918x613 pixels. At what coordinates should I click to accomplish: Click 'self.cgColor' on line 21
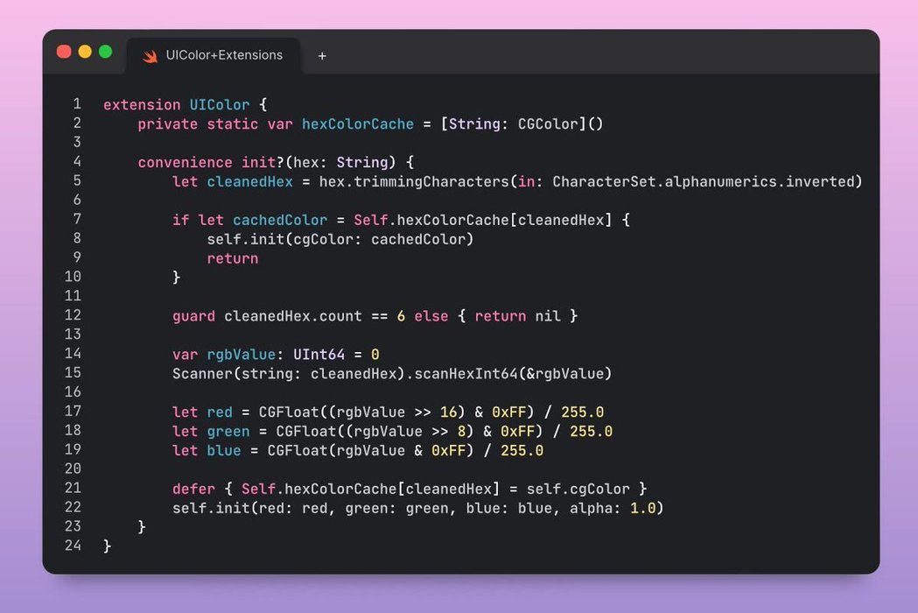click(578, 490)
